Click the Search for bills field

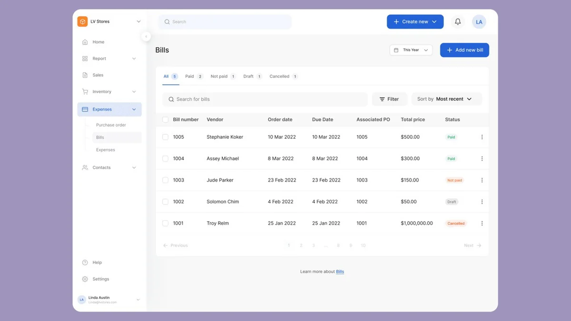click(265, 99)
